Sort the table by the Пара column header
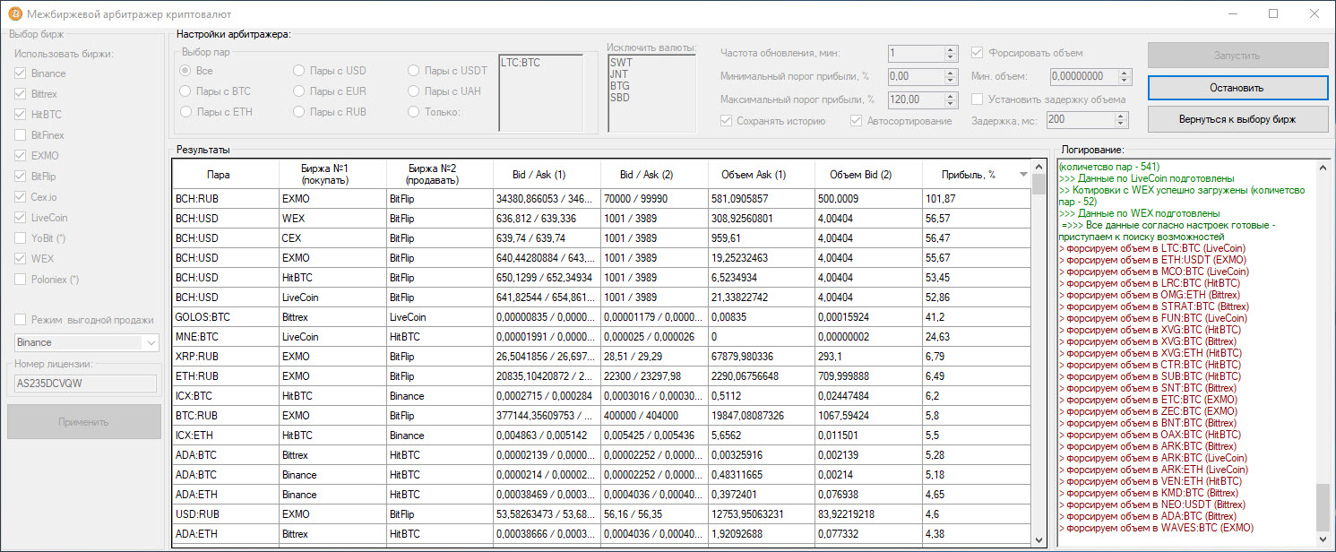1336x552 pixels. (225, 176)
